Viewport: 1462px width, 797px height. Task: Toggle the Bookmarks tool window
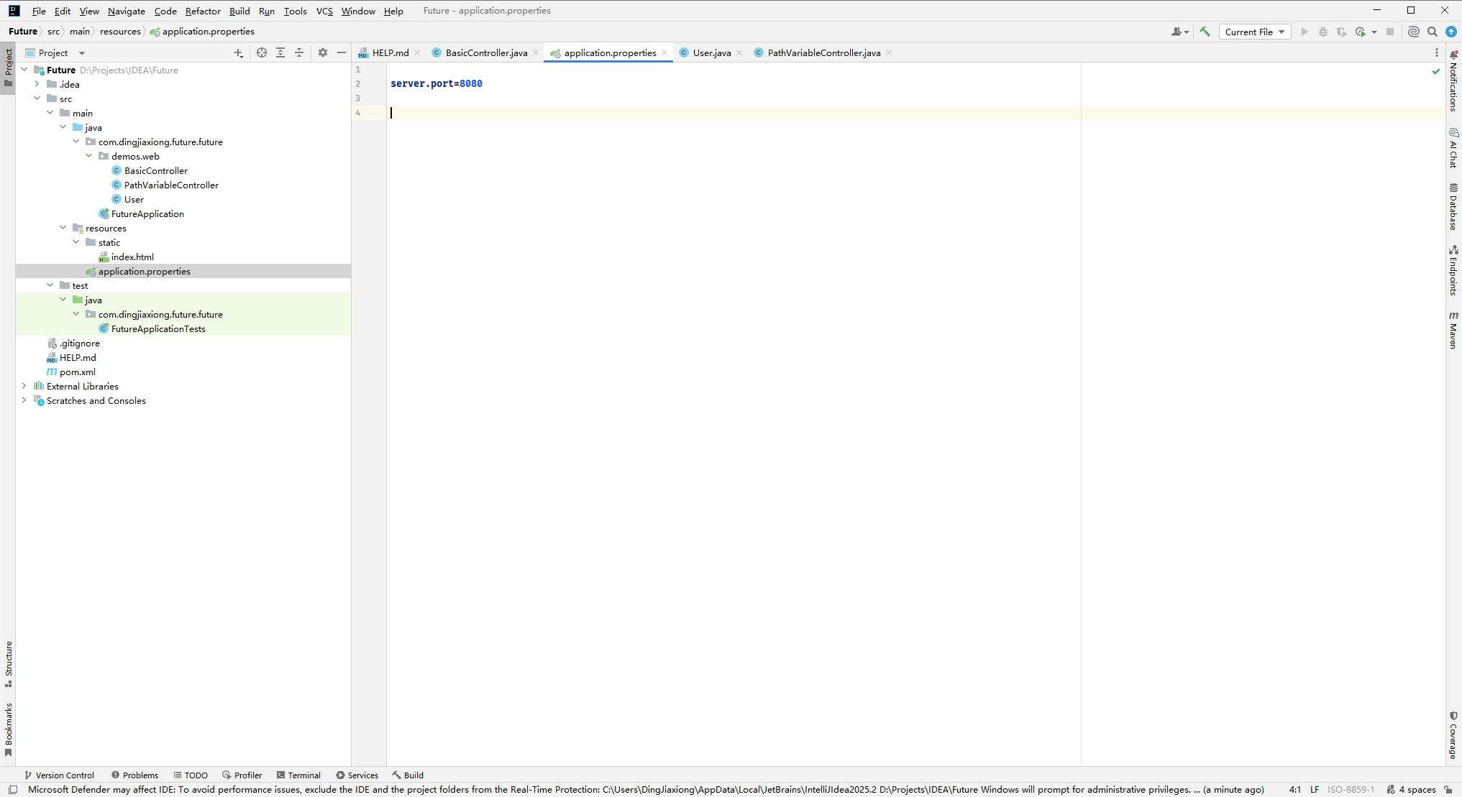click(x=9, y=729)
